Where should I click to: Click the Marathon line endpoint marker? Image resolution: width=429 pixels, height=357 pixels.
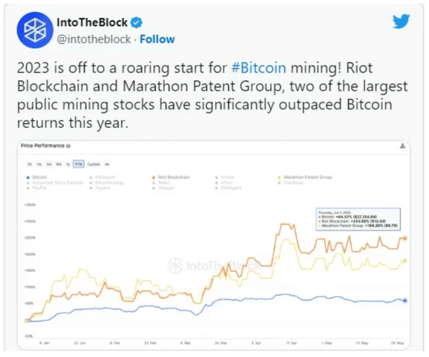(405, 261)
